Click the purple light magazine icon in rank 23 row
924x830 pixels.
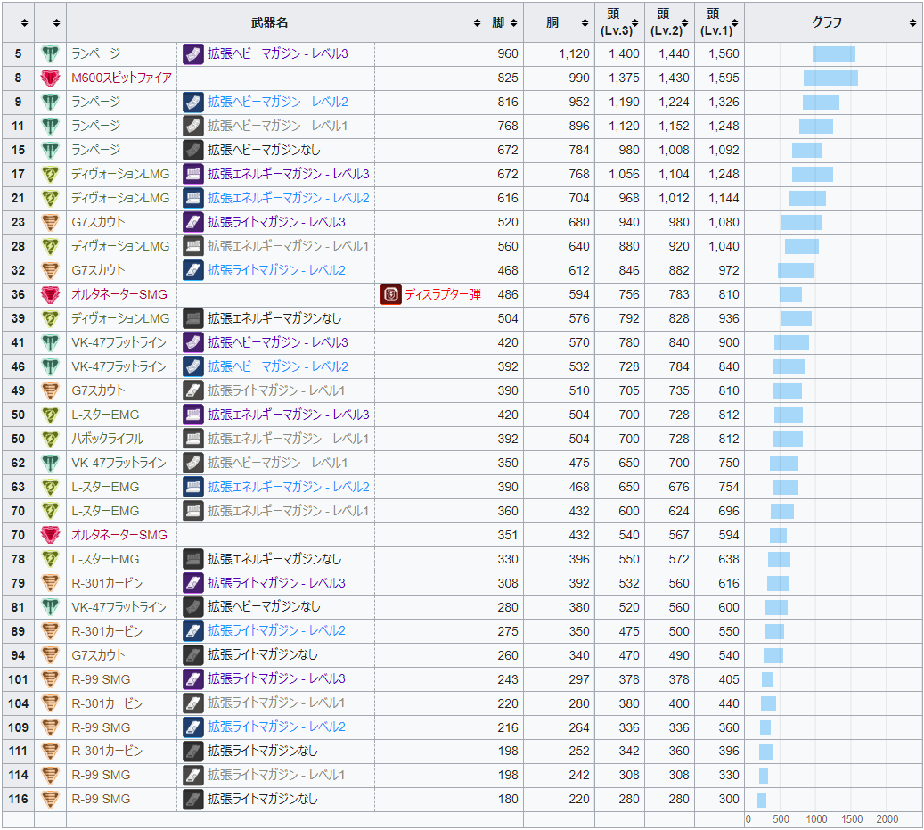point(192,222)
